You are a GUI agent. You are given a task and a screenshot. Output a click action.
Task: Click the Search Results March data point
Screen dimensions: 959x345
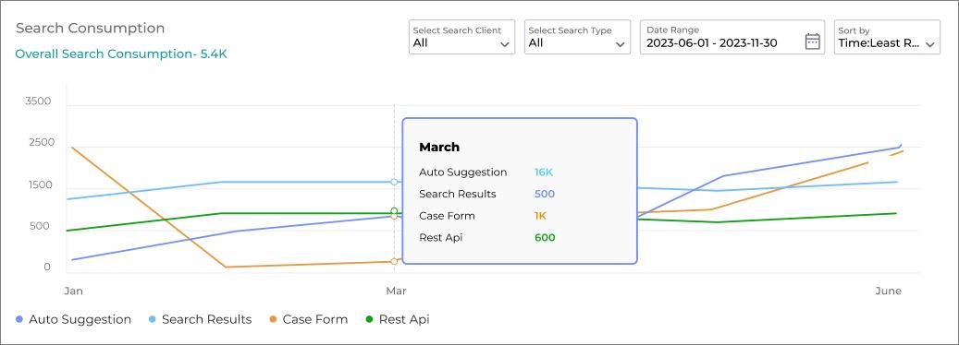394,182
